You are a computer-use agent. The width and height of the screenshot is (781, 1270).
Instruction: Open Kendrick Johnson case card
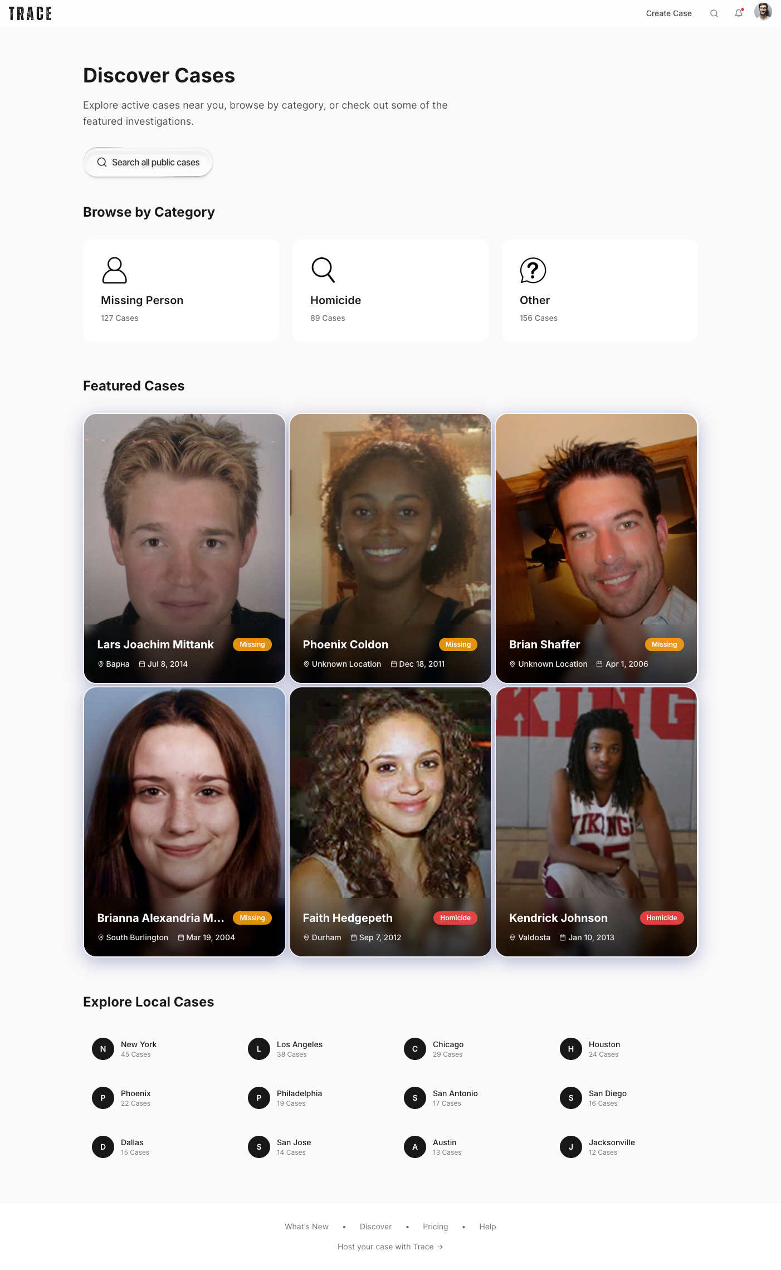coord(596,822)
